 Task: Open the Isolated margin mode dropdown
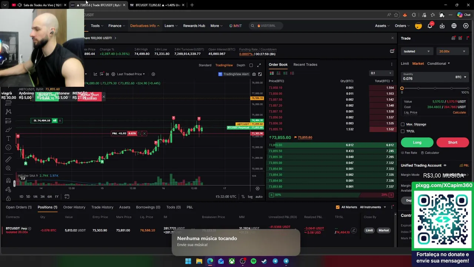pos(417,52)
